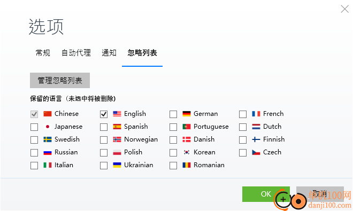This screenshot has width=353, height=211.
Task: Uncheck the English language checkbox
Action: point(104,114)
